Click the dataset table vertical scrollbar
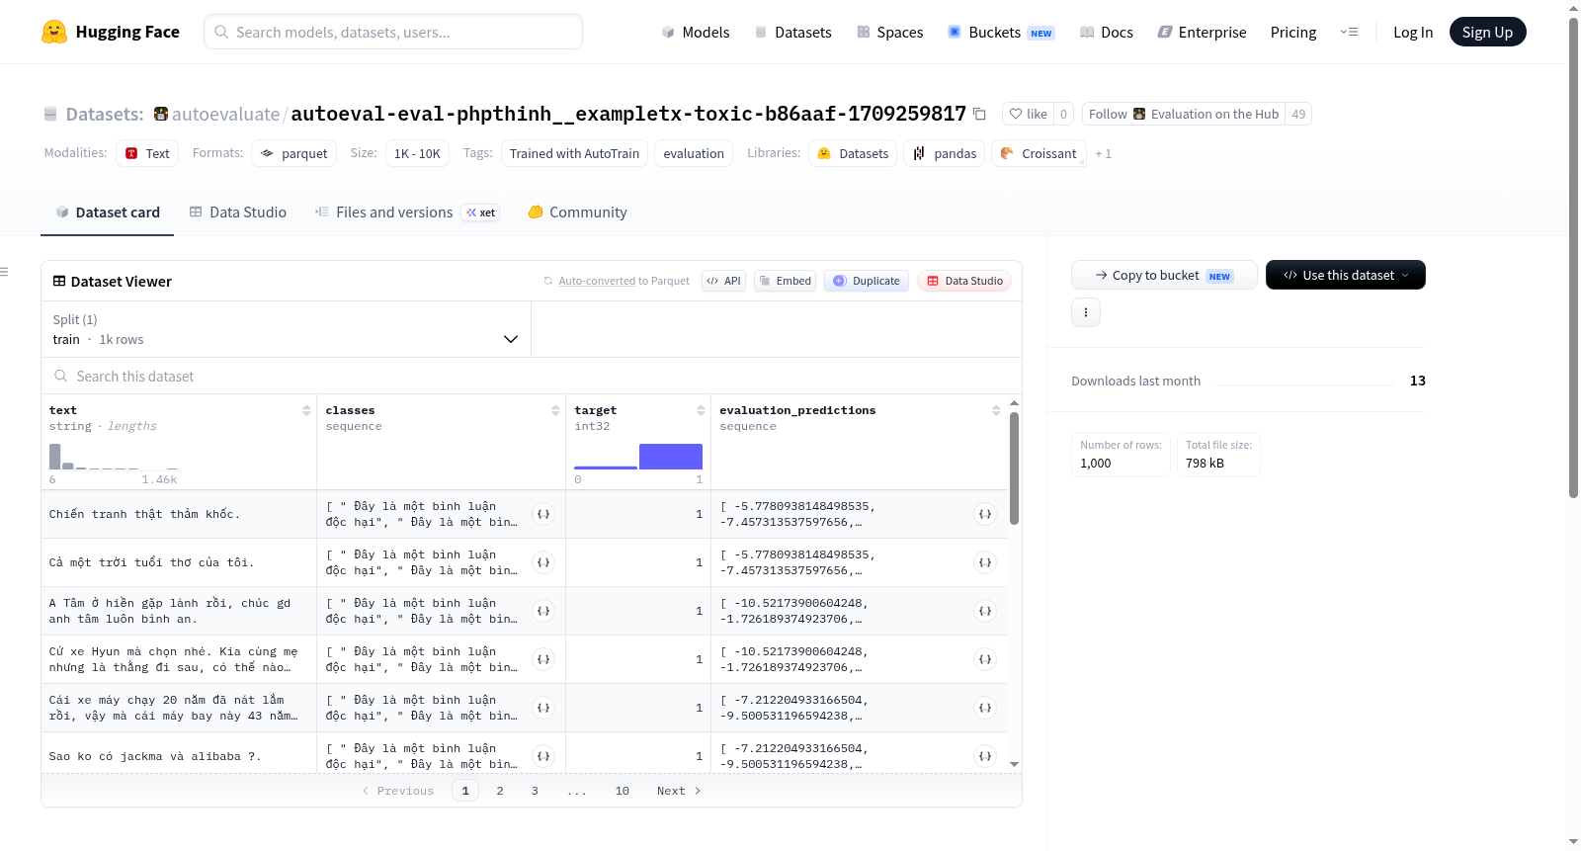Viewport: 1581px width, 851px height. point(1014,468)
